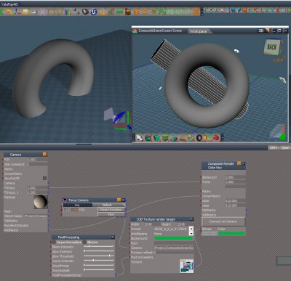Enable the SuperSampling checkbox
Viewport: 291px width, 281px height.
pyautogui.click(x=54, y=242)
